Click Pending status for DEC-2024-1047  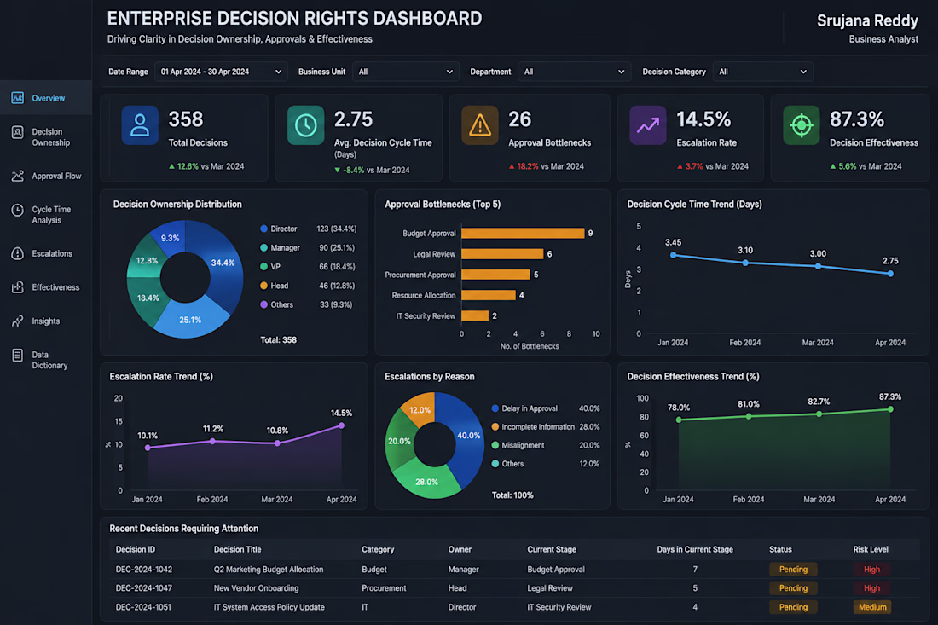click(x=793, y=588)
